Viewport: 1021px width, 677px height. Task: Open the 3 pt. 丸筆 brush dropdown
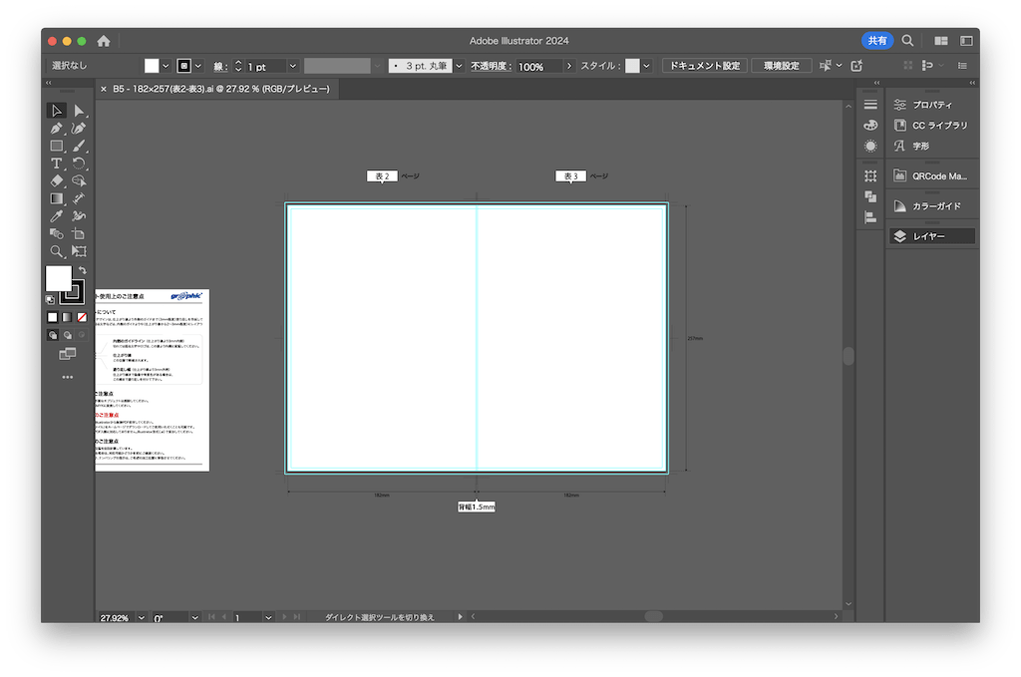point(459,66)
